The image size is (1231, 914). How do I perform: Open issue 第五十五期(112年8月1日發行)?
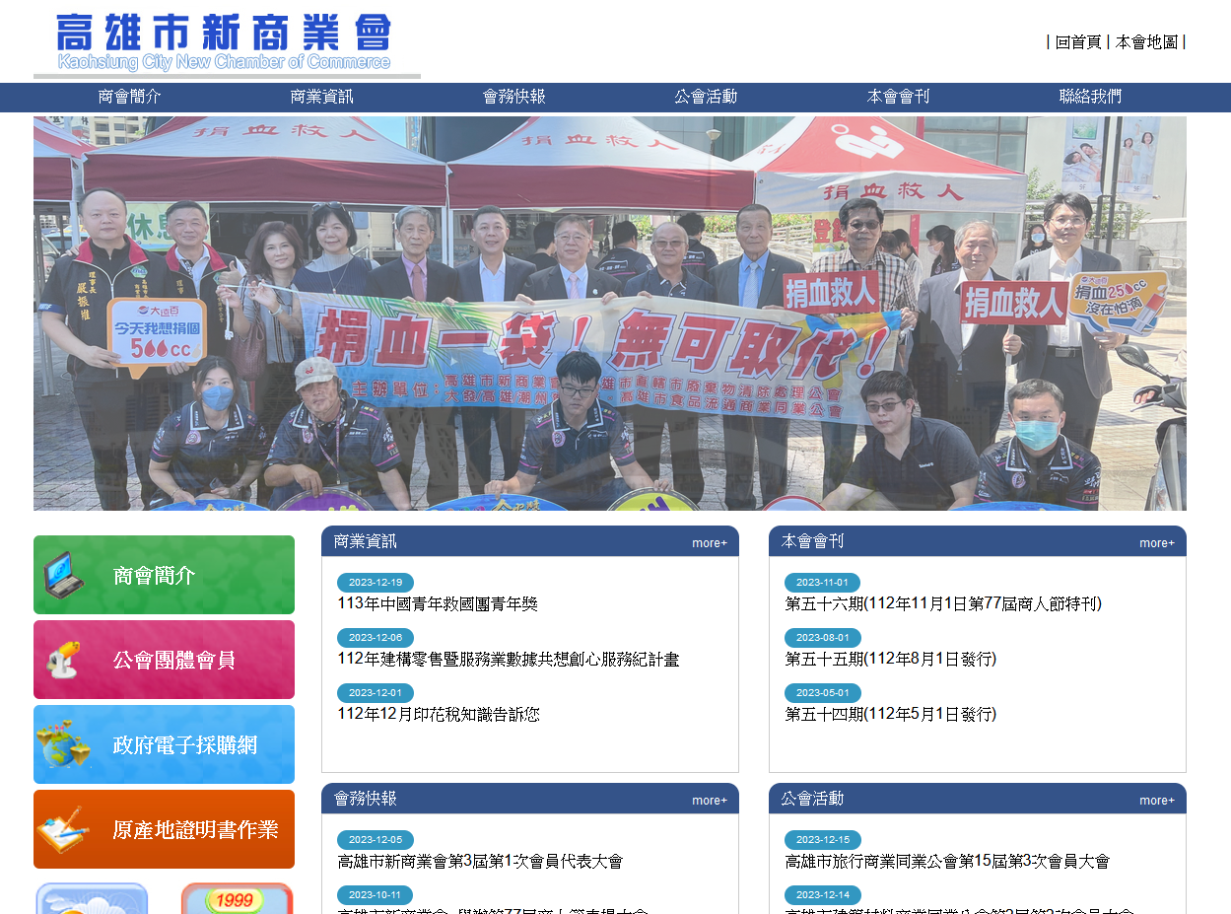(x=890, y=659)
